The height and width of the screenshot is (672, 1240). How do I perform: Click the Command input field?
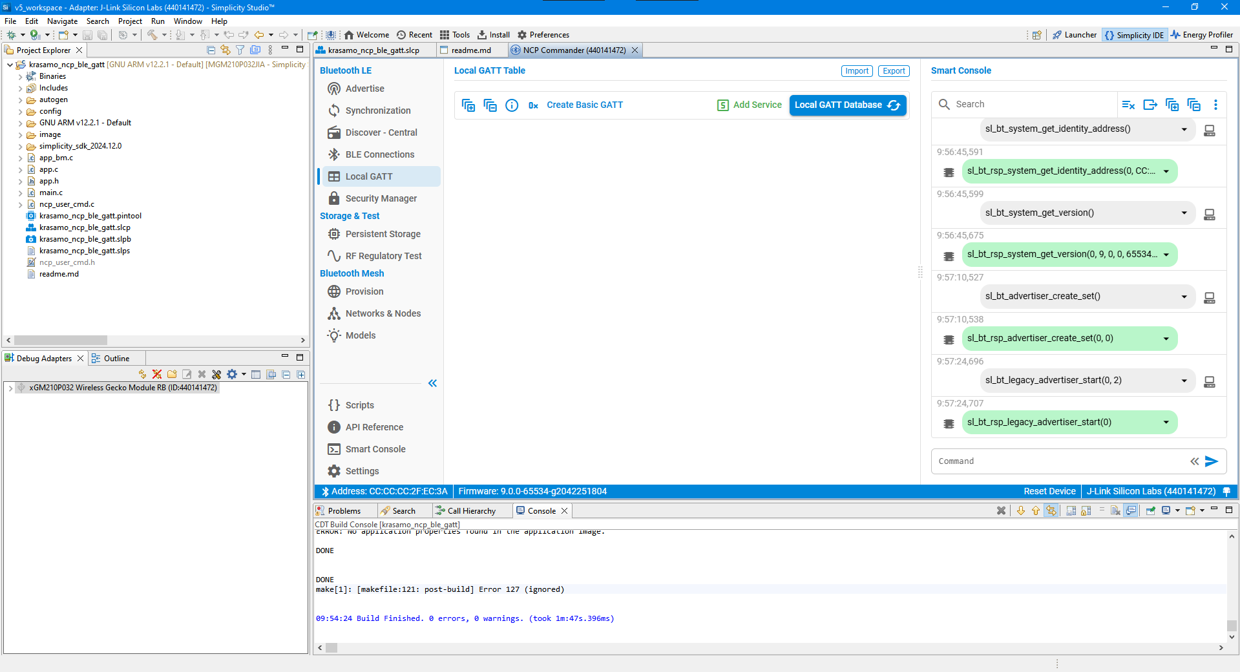pos(1060,461)
